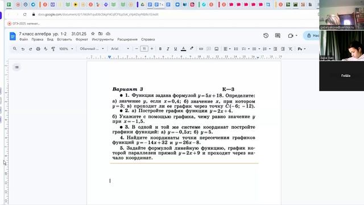Open the Google Docs home icon

pos(13,36)
